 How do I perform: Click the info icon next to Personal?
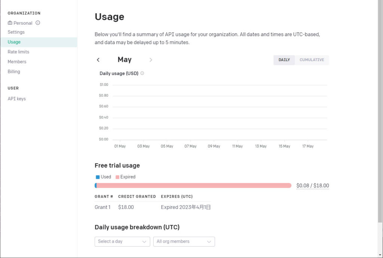point(38,23)
